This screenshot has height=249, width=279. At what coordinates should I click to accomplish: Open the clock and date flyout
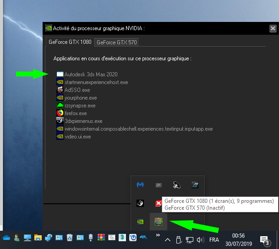coord(239,239)
